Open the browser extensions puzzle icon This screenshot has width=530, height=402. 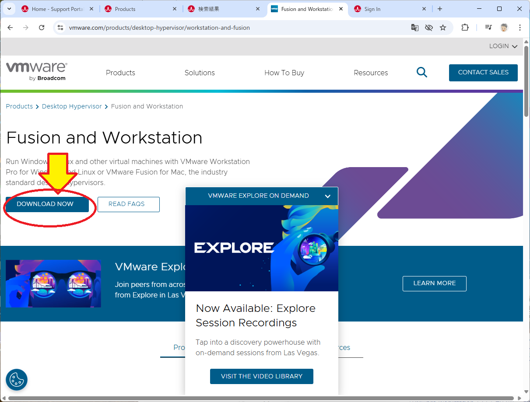tap(465, 28)
